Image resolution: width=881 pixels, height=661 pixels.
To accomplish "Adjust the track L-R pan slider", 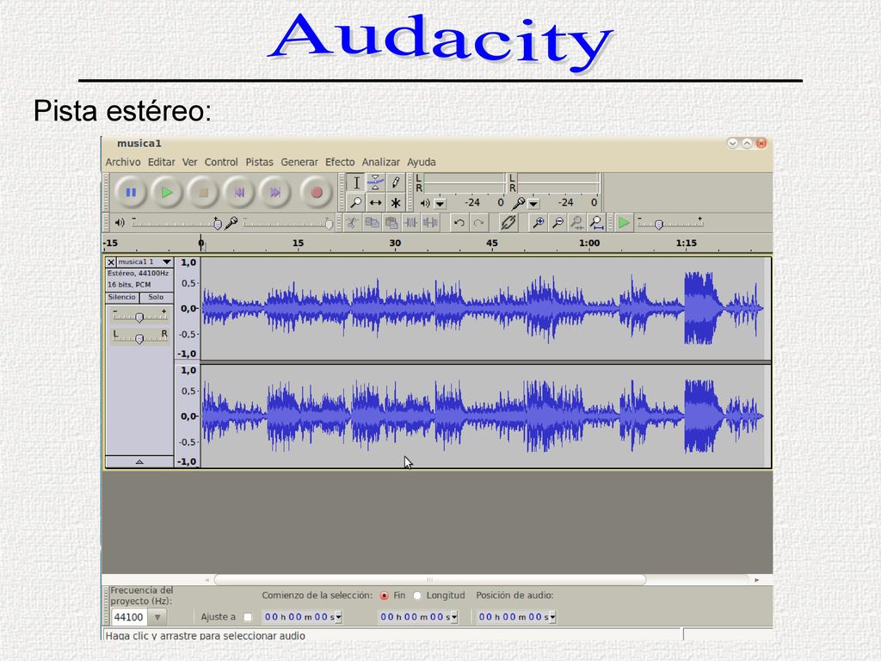I will [139, 337].
